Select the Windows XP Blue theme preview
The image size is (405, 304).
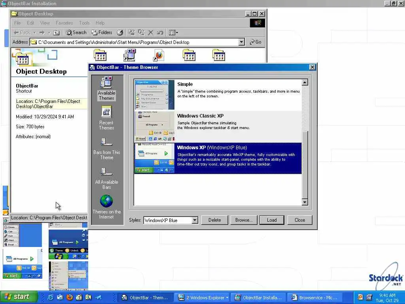click(155, 158)
